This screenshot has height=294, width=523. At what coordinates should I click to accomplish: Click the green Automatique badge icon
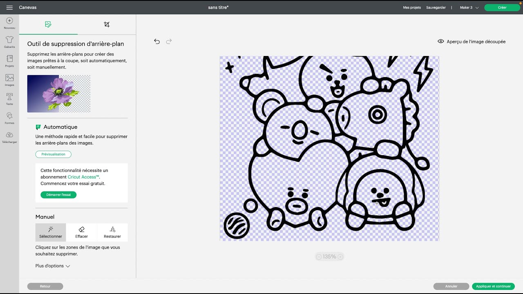coord(38,127)
